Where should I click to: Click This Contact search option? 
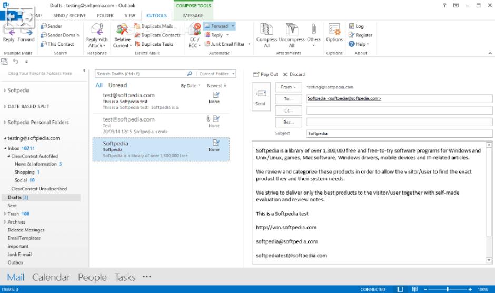coord(57,44)
